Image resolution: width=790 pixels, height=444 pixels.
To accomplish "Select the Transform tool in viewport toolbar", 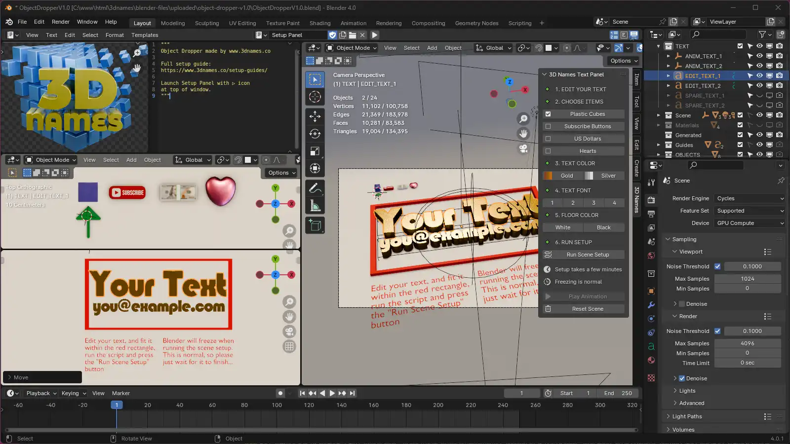I will pyautogui.click(x=315, y=169).
